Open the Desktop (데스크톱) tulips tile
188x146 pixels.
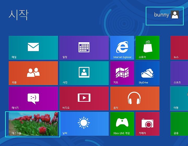[x=33, y=124]
